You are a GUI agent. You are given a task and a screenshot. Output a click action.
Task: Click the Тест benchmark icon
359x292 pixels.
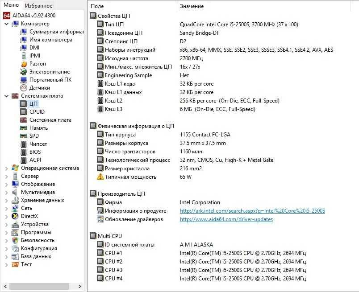coord(15,264)
